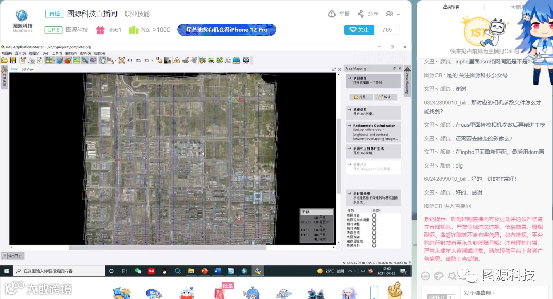Open the UAS menu

pos(45,53)
